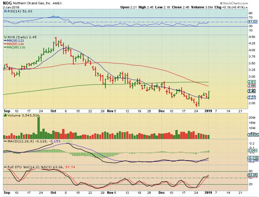This screenshot has width=259, height=197.
Task: Select the company name 'Northern Oil and Gas, Inc.'
Action: pos(32,3)
